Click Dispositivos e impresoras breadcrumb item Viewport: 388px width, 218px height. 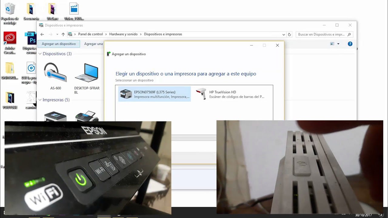[x=163, y=34]
